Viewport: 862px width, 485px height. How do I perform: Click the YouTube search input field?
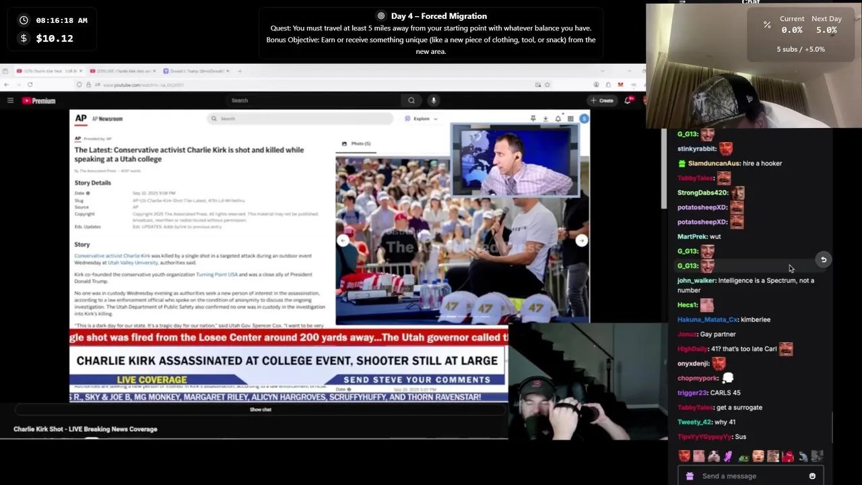[313, 100]
